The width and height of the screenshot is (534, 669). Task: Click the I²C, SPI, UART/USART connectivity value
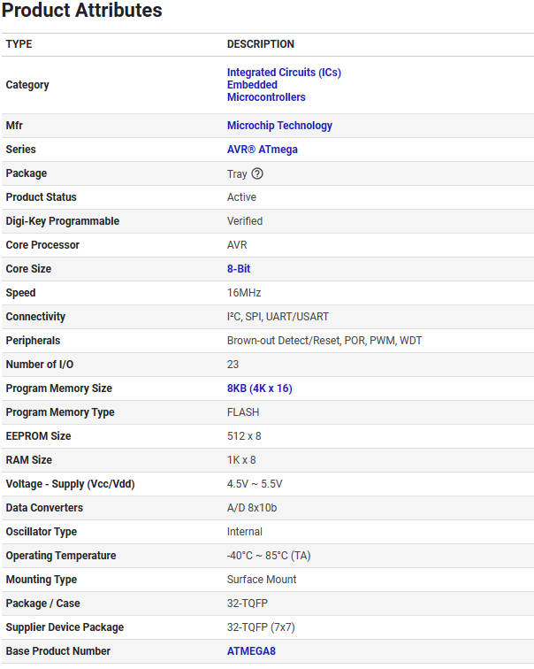pos(278,317)
